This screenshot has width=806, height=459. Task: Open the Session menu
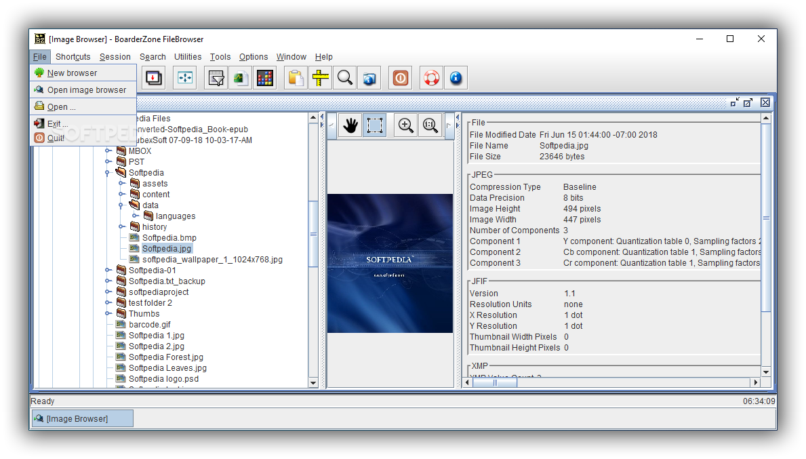point(115,57)
